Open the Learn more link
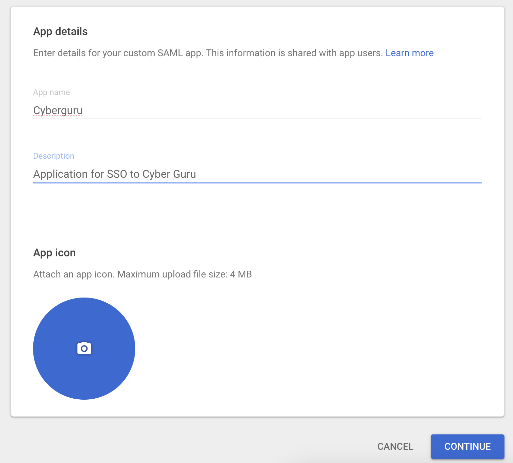Screen dimensions: 513x463 pos(409,53)
